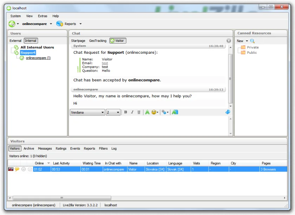Open the canned resources search magnifier
This screenshot has height=215, width=295.
pos(252,41)
